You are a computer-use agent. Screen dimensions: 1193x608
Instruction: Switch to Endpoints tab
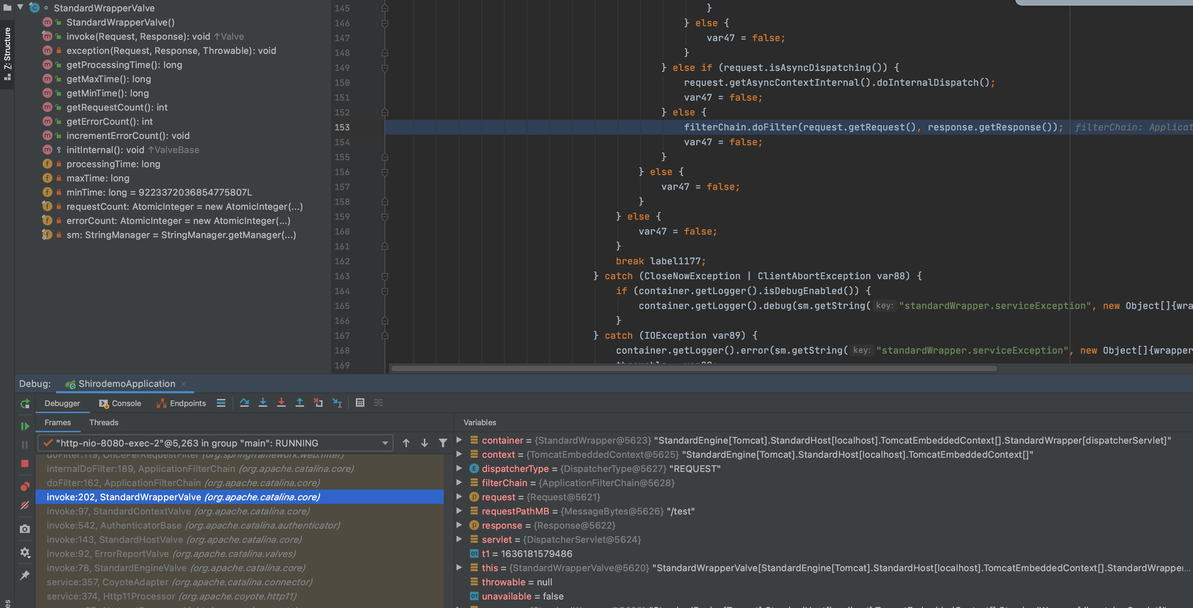pos(181,403)
